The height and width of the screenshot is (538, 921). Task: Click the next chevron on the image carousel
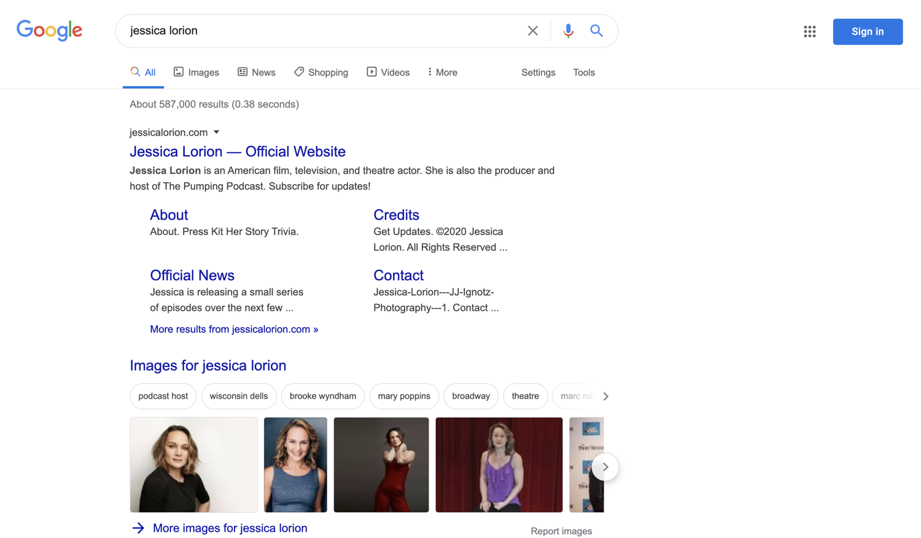click(605, 466)
